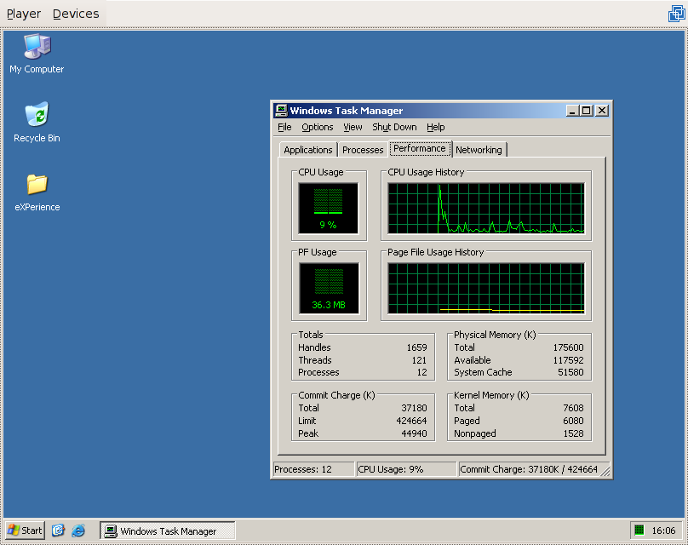Click the Commit Charge Limit value 424664
Image resolution: width=688 pixels, height=545 pixels.
point(411,421)
